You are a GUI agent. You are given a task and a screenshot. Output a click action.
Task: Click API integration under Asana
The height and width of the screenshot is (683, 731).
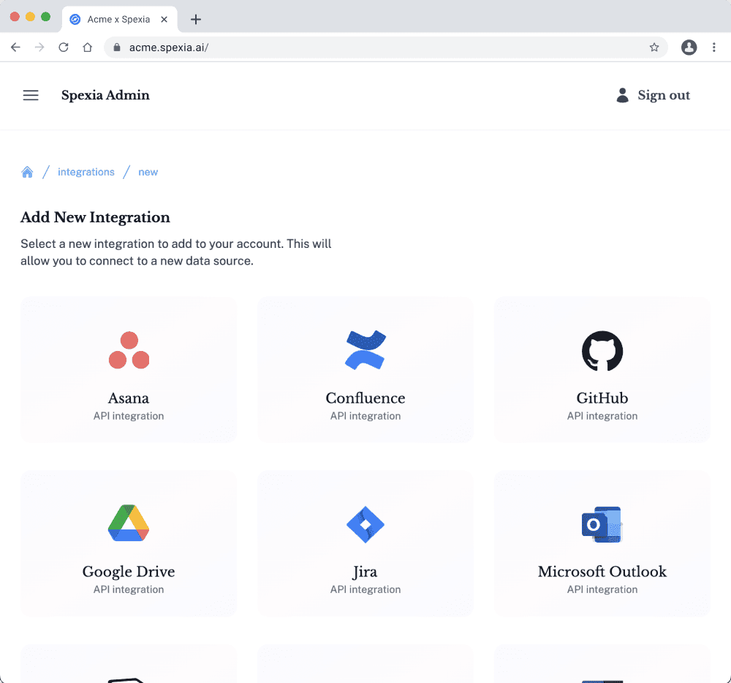pyautogui.click(x=129, y=416)
